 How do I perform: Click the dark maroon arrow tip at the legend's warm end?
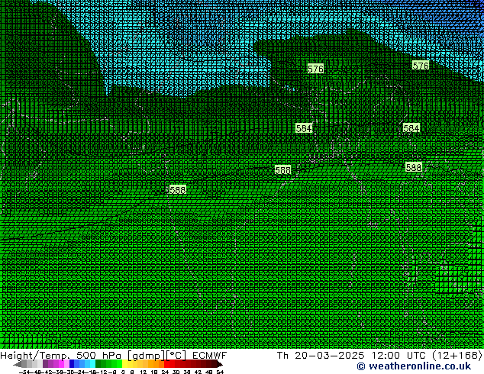(220, 364)
